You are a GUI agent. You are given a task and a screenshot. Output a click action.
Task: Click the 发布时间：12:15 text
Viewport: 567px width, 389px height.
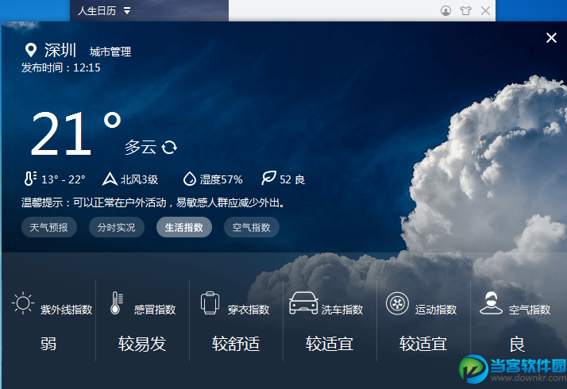(x=60, y=67)
